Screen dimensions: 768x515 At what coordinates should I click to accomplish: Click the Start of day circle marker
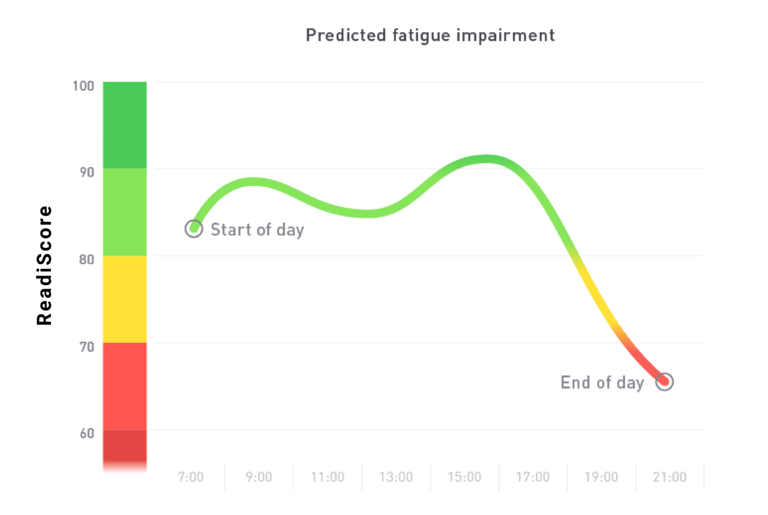tap(194, 229)
